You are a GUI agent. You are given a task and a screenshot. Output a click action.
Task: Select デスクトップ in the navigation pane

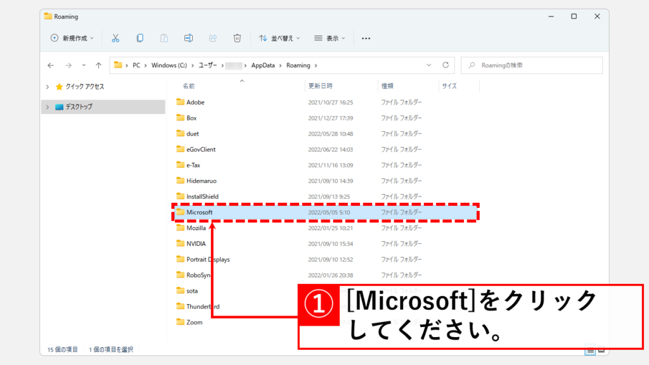tap(79, 107)
